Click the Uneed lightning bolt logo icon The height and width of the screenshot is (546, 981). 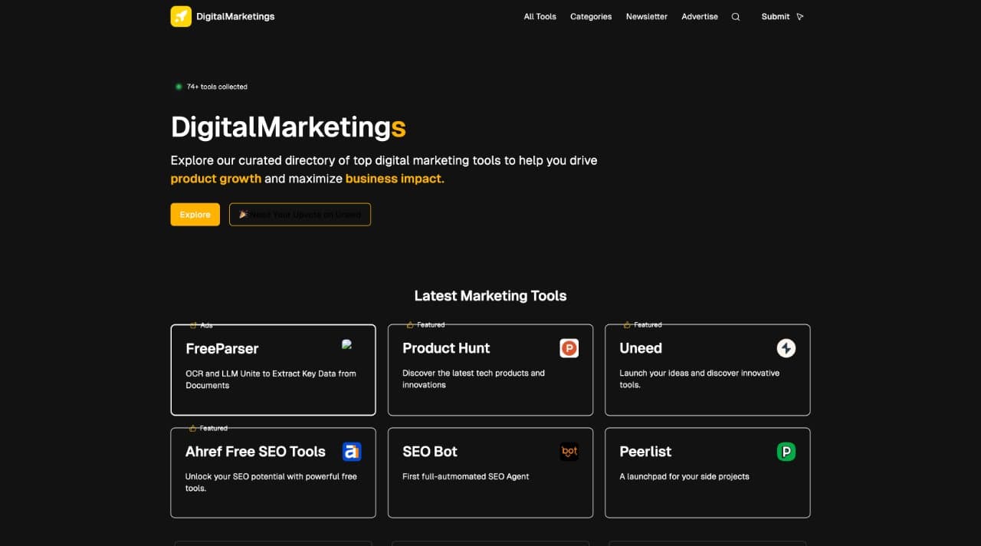[x=786, y=348]
